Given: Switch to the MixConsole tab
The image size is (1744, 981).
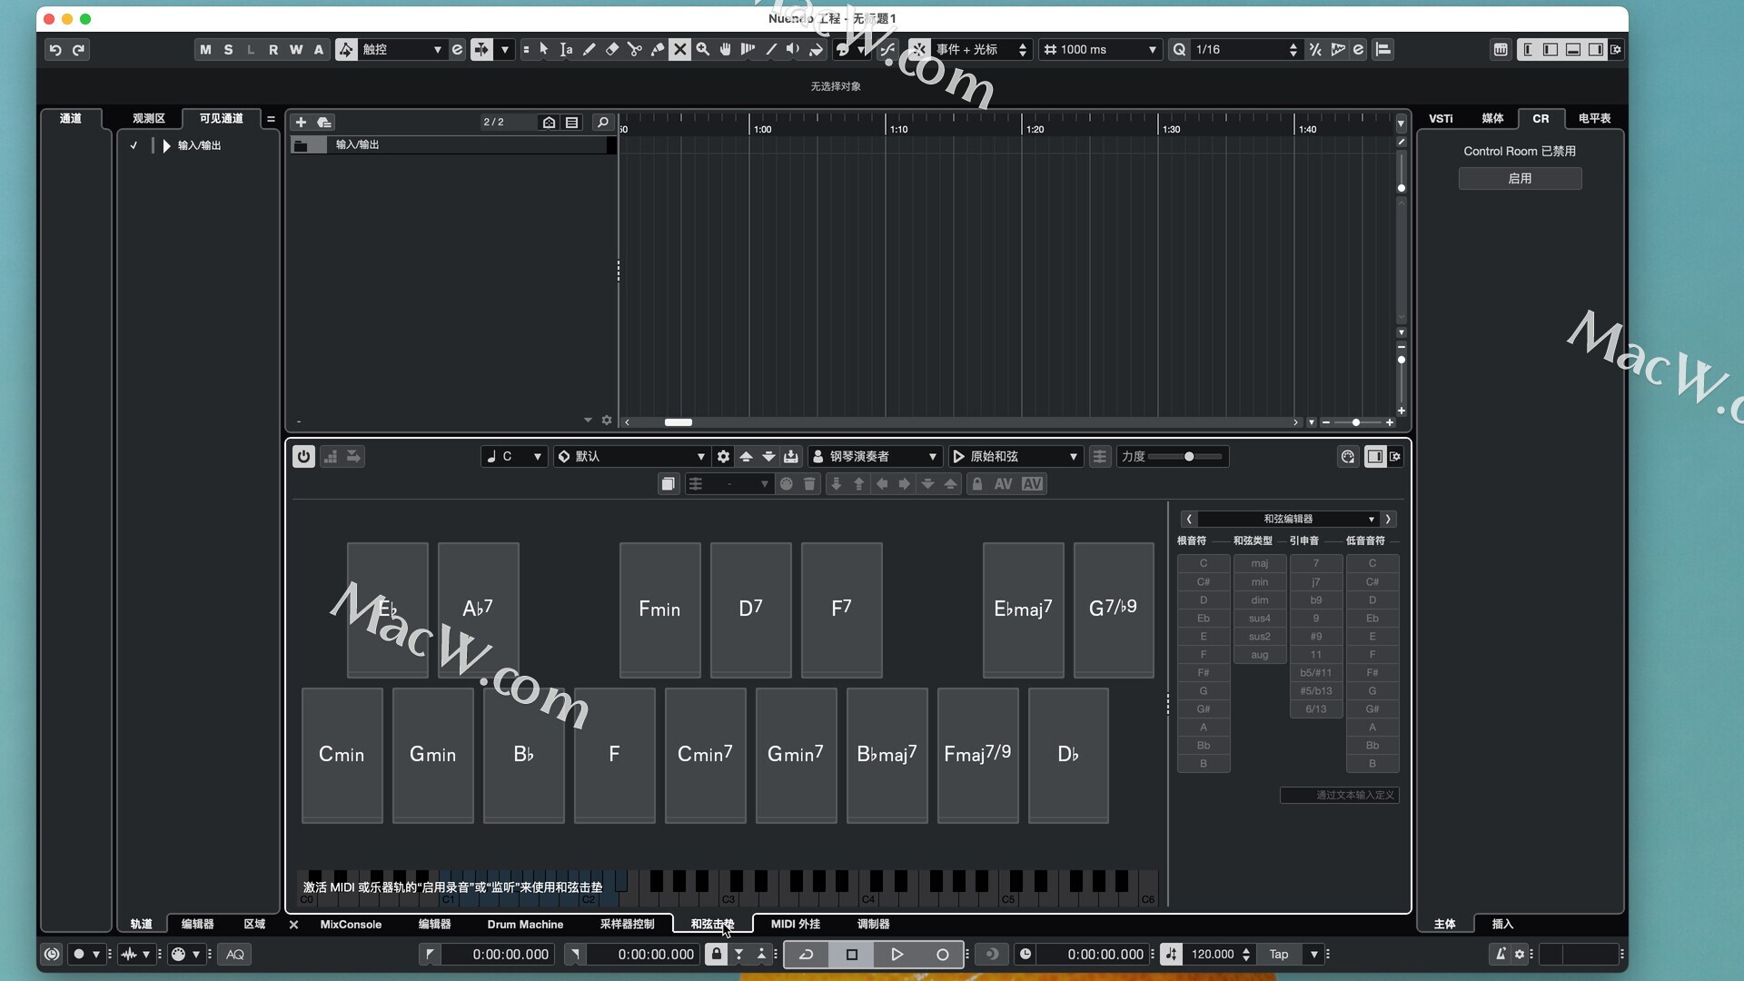Looking at the screenshot, I should pos(351,924).
